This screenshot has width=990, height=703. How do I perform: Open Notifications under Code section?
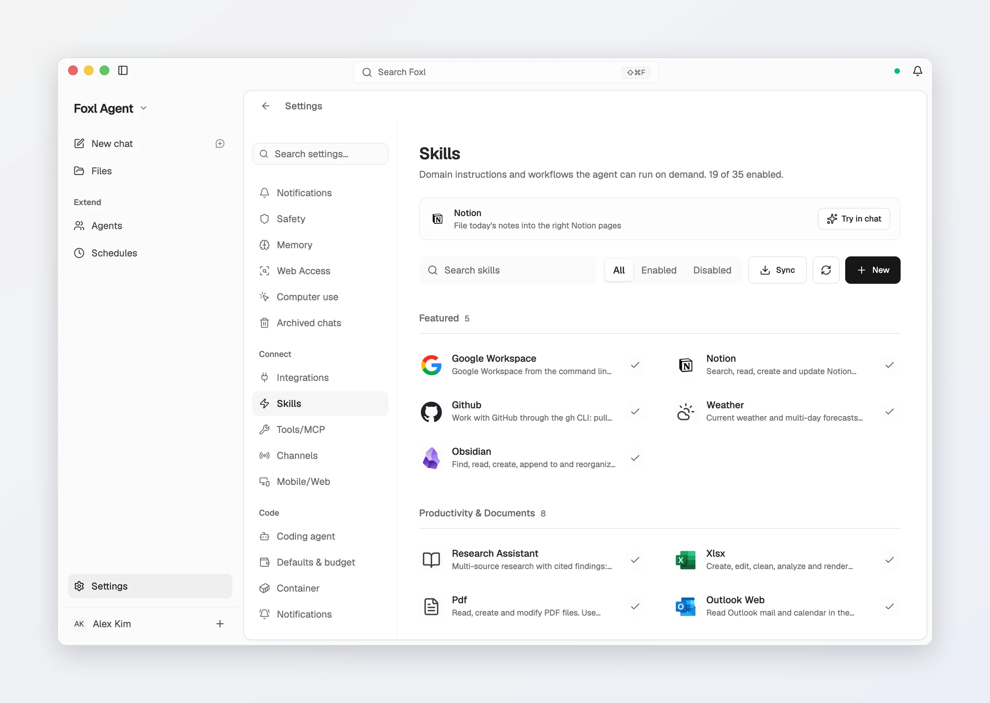pyautogui.click(x=320, y=614)
